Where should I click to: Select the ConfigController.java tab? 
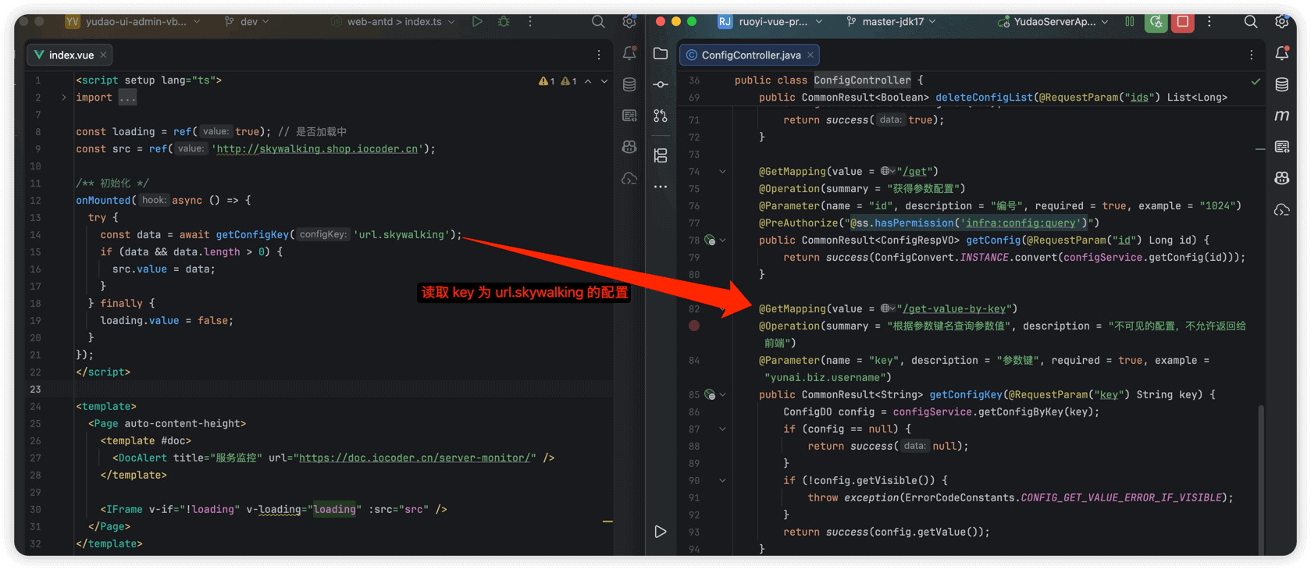point(750,55)
